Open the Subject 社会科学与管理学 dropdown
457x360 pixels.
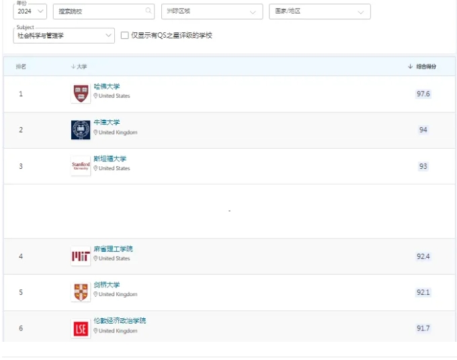point(64,36)
